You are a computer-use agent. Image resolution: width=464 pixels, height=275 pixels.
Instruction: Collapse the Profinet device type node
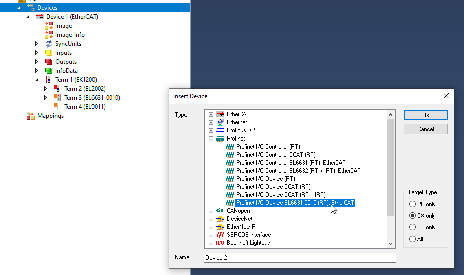click(211, 139)
